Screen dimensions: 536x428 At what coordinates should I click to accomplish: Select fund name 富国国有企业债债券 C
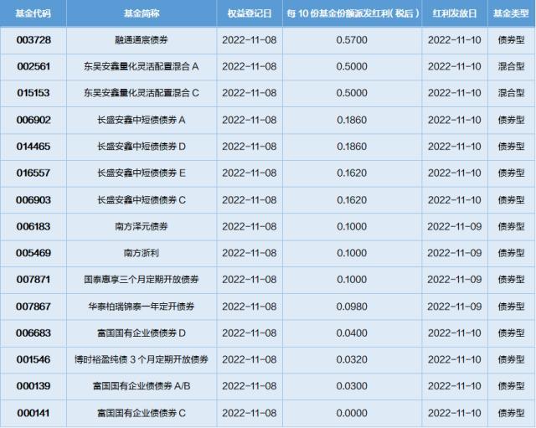[x=142, y=413]
